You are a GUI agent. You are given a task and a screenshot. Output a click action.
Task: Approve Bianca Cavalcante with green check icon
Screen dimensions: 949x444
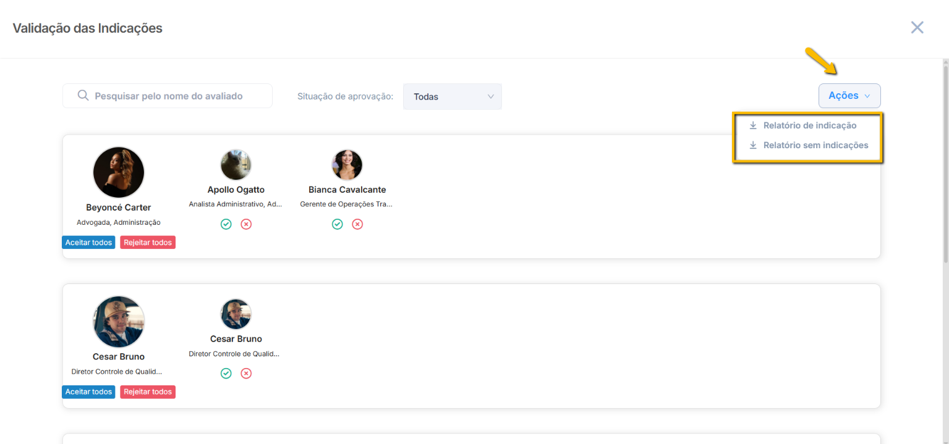coord(338,224)
